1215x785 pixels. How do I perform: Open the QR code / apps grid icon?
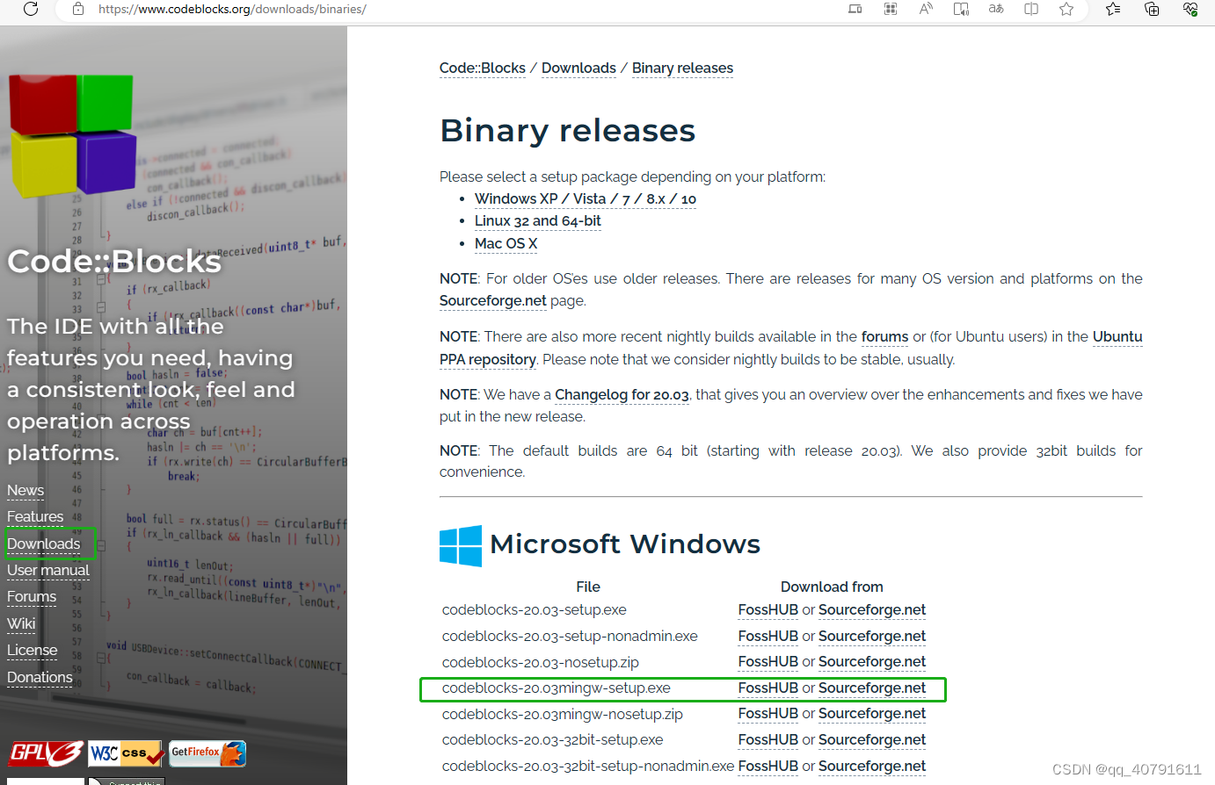point(891,9)
